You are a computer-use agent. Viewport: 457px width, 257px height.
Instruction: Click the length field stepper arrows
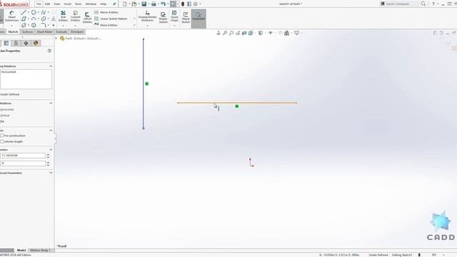click(x=48, y=156)
